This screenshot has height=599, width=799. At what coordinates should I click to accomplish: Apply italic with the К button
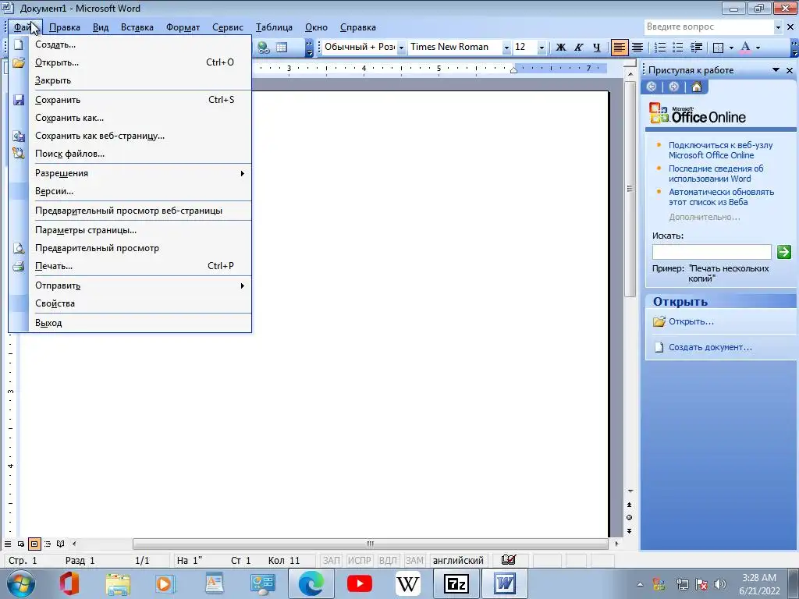[578, 48]
